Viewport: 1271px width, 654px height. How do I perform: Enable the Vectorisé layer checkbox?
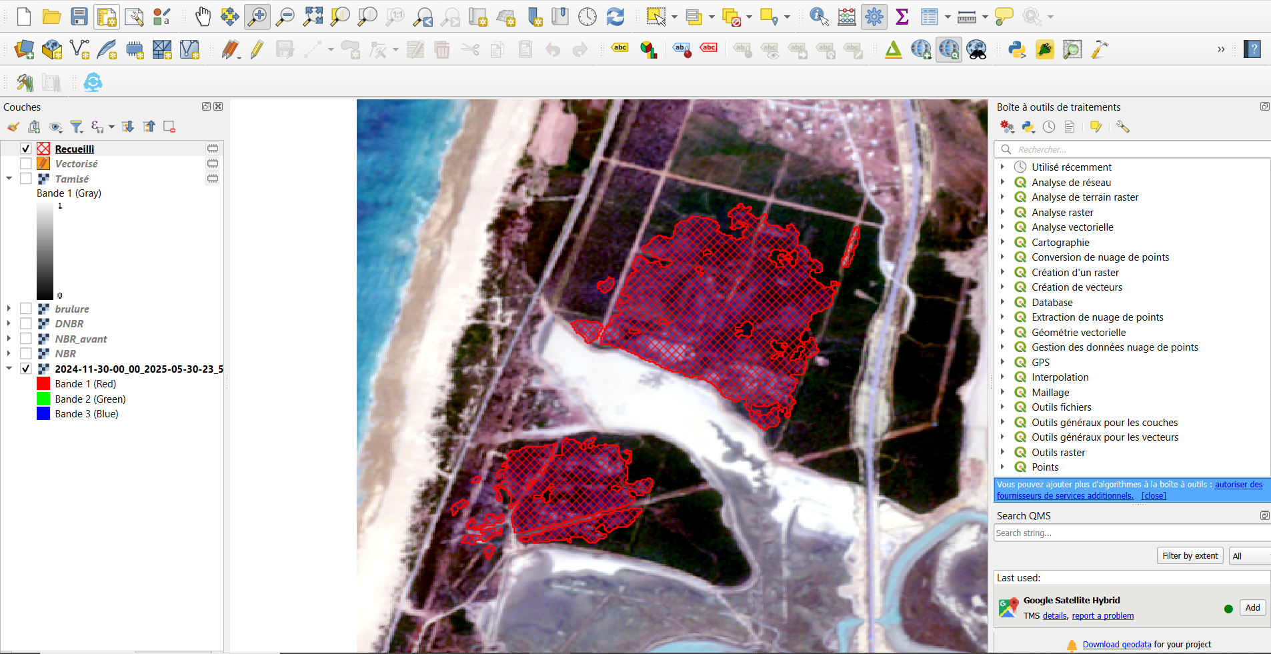26,163
